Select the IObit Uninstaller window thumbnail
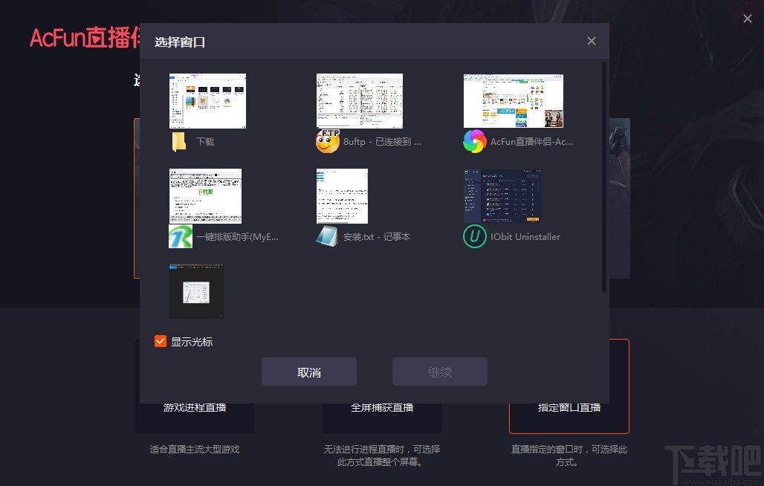 coord(502,195)
